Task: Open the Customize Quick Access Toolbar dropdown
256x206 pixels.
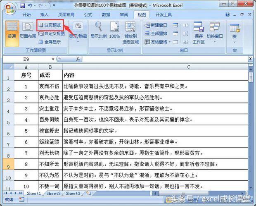Action: [54, 6]
